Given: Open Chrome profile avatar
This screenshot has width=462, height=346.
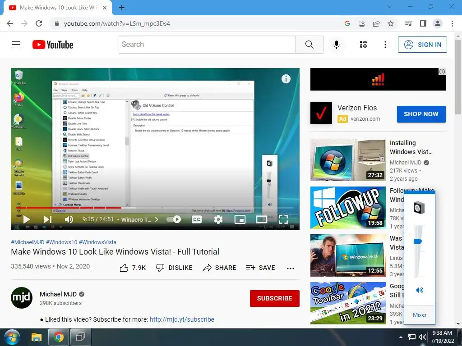Looking at the screenshot, I should coord(438,23).
